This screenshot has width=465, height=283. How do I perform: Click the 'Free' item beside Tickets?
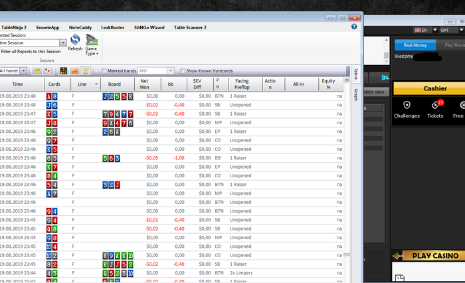[459, 109]
